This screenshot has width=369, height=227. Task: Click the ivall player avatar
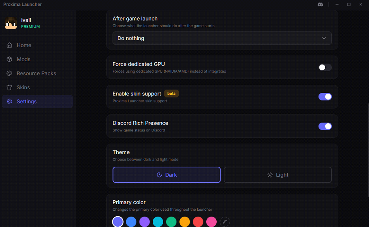coord(11,23)
